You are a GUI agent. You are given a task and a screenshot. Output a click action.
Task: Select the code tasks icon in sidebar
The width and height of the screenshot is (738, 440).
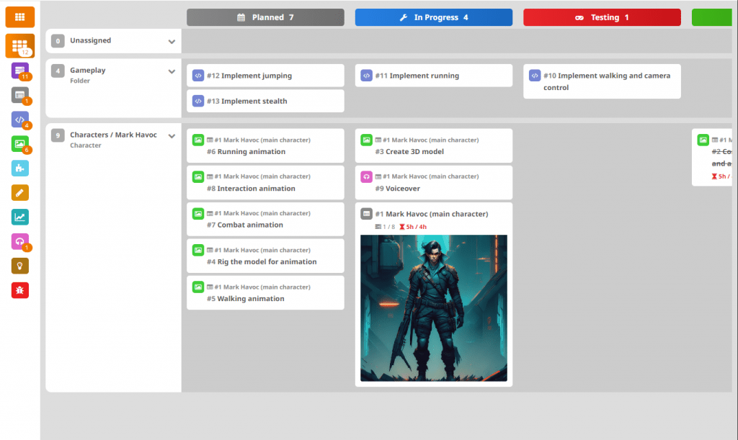tap(19, 120)
